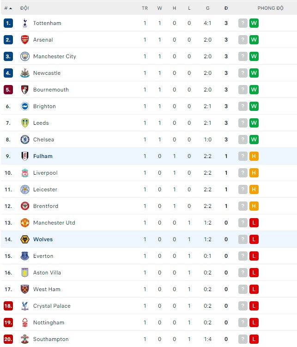Click the Newcastle club crest icon
The image size is (297, 347).
25,73
